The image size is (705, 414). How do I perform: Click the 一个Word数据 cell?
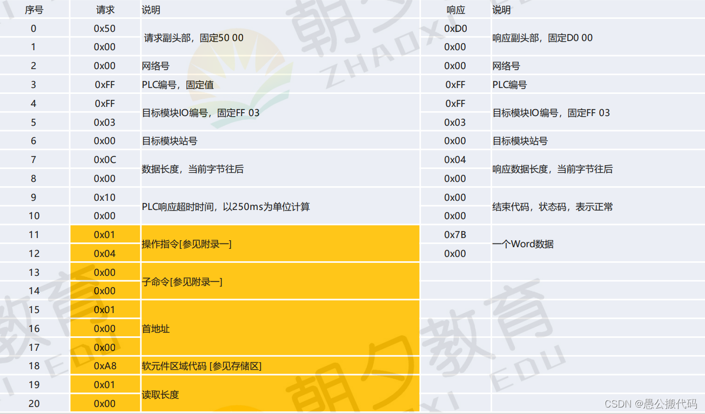(598, 244)
